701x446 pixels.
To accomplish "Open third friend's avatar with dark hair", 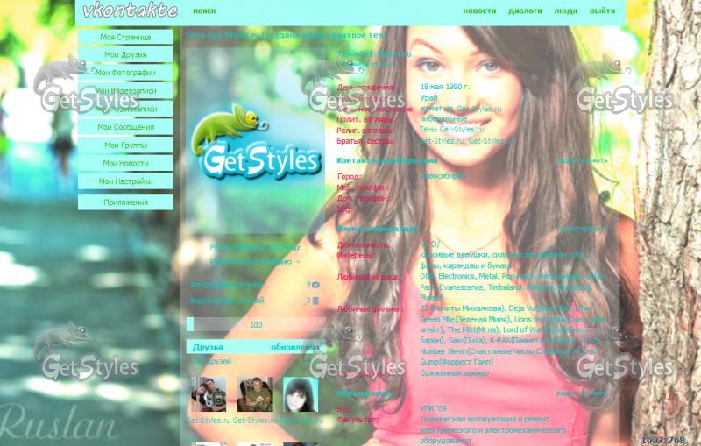I will point(300,394).
